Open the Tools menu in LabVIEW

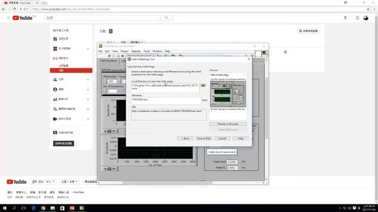146,51
